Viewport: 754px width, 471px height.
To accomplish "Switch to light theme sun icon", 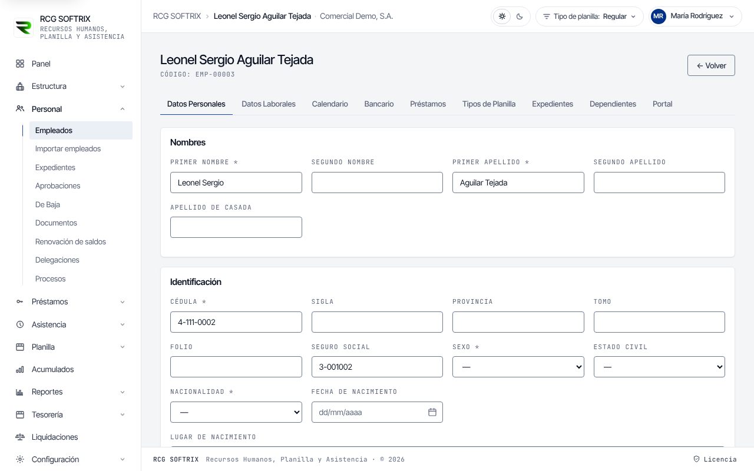I will pyautogui.click(x=502, y=16).
